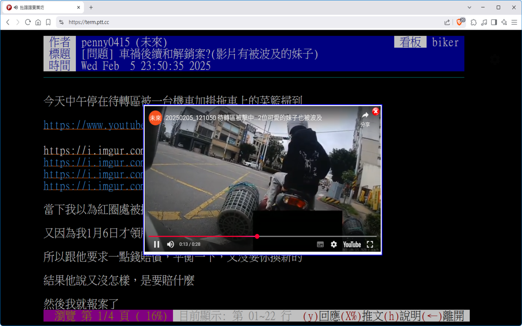
Task: Open a new browser tab
Action: click(x=91, y=7)
